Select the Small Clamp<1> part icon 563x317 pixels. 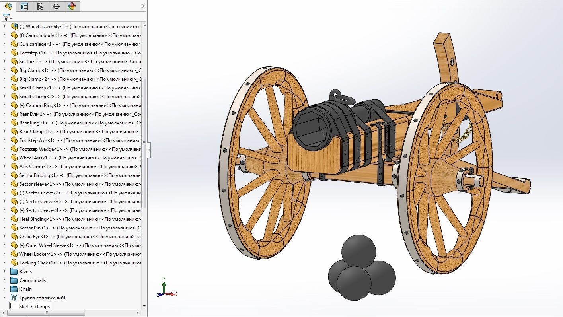click(x=14, y=88)
